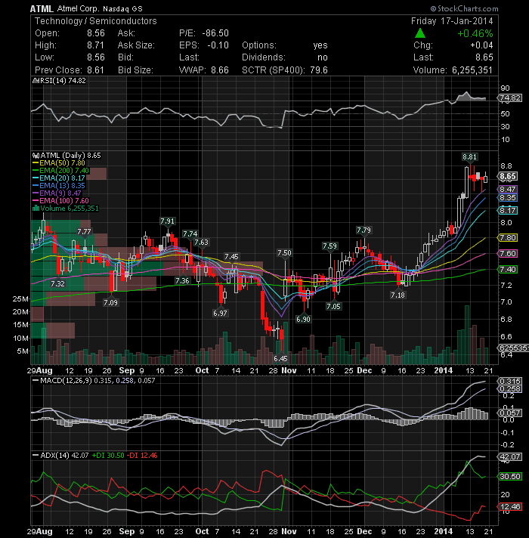
Task: Click the ADX 42.07 axis tag
Action: tap(510, 457)
